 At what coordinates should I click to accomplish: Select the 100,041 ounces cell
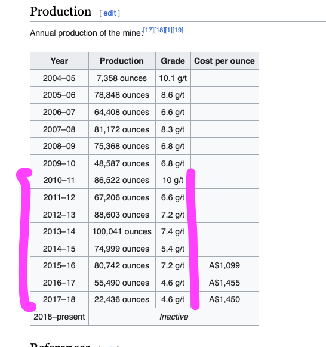coord(122,231)
